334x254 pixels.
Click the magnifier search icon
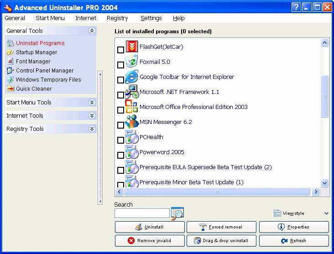pos(177,213)
